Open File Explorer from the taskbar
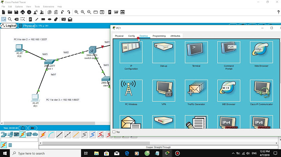This screenshot has height=157, width=281. 96,153
